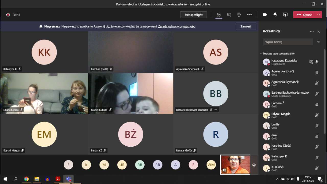Open the share screen tray icon
The image size is (327, 184).
click(x=285, y=15)
